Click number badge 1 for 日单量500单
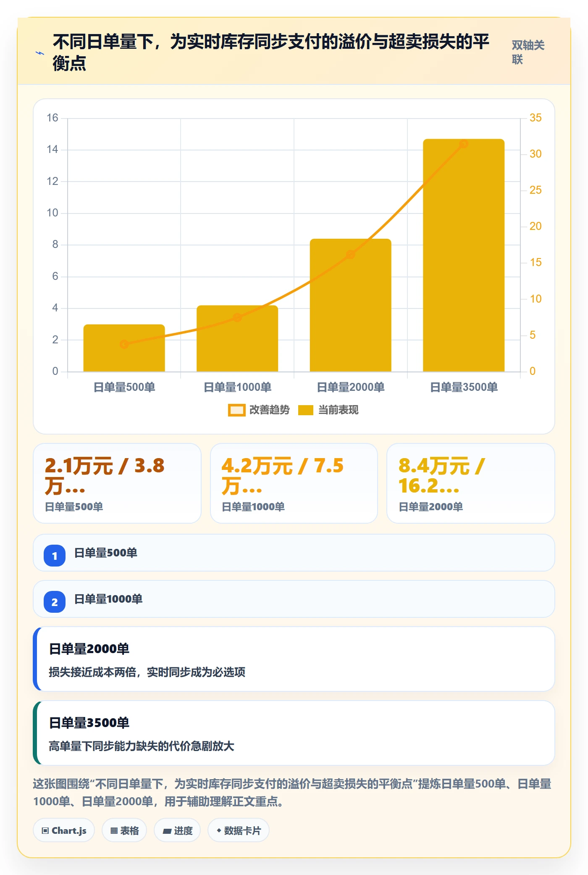 pos(55,556)
